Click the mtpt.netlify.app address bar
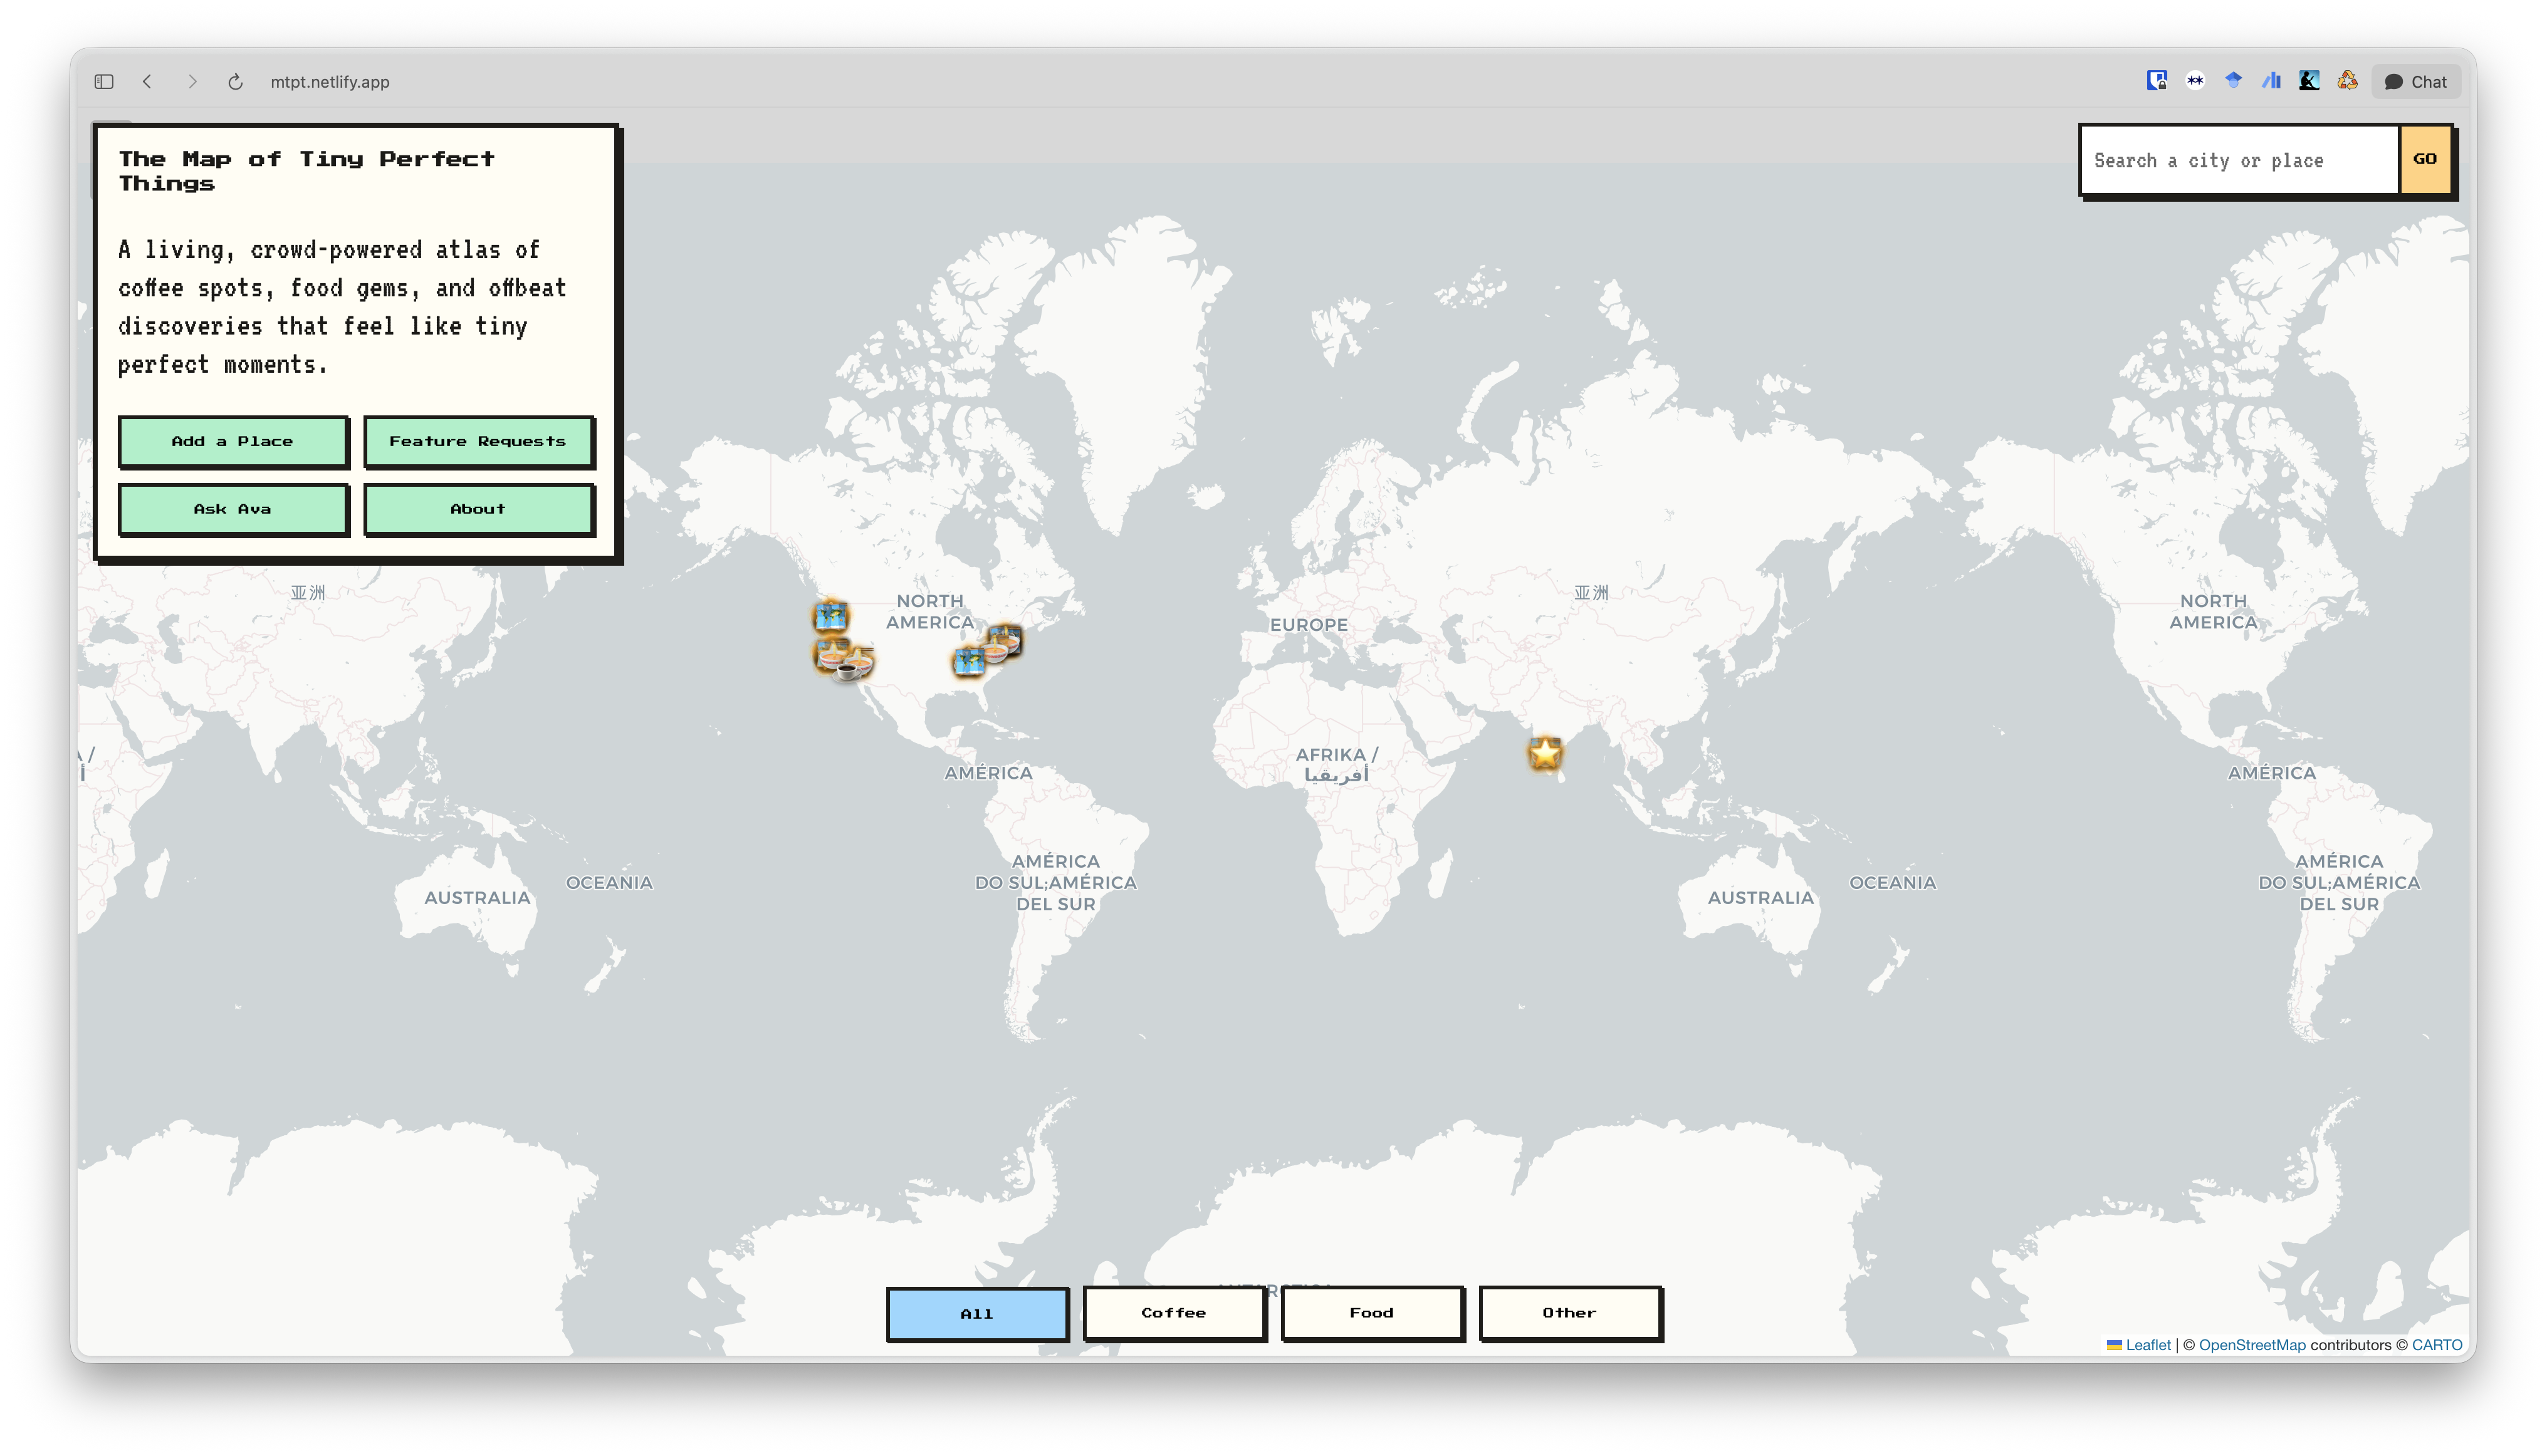This screenshot has height=1456, width=2547. 329,82
